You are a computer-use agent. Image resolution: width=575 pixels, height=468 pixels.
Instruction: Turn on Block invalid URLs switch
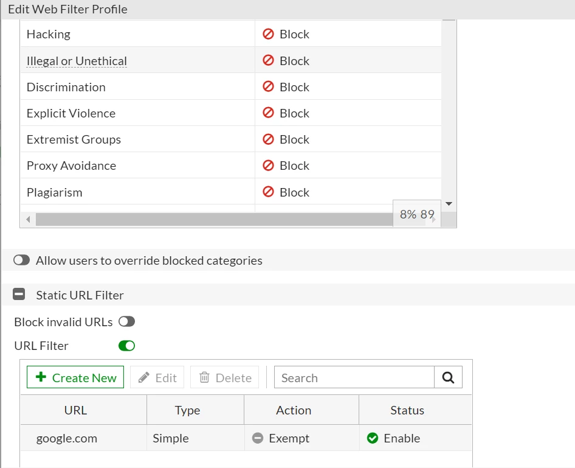click(x=126, y=322)
